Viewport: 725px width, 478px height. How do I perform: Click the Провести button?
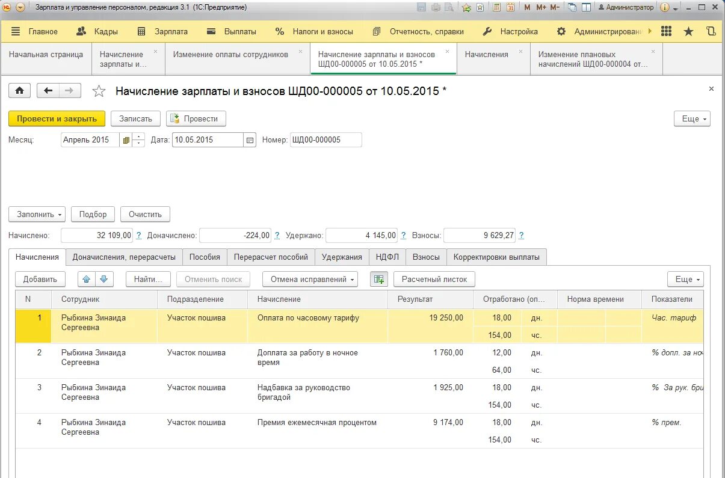(x=196, y=118)
